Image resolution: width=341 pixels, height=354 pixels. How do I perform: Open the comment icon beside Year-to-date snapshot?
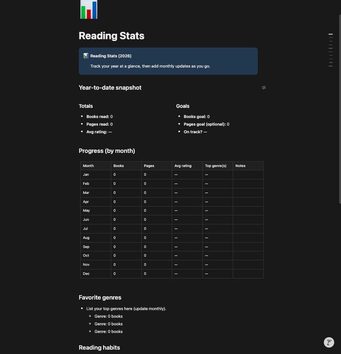(x=264, y=88)
